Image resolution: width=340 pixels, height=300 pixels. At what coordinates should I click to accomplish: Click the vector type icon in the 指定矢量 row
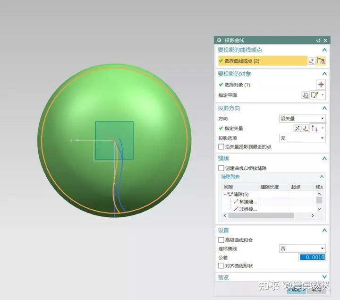[315, 129]
